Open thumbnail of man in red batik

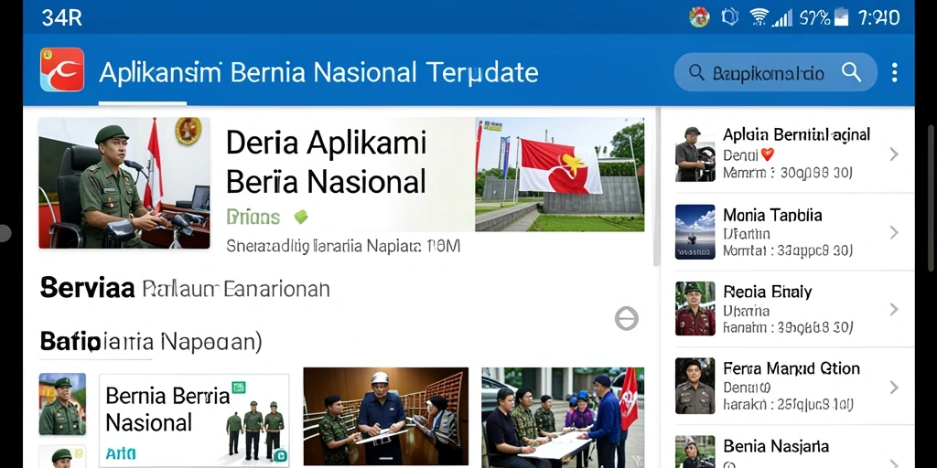tap(695, 309)
